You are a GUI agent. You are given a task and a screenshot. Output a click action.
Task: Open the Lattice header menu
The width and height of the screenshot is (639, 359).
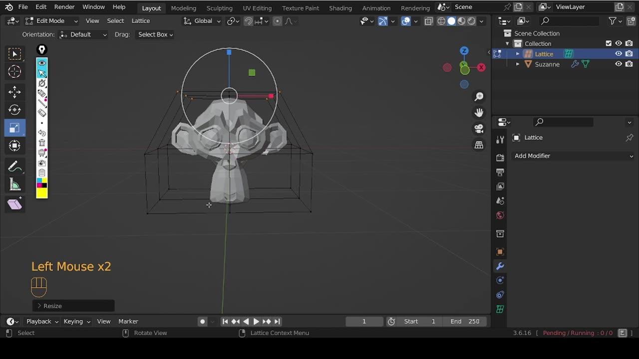coord(140,21)
